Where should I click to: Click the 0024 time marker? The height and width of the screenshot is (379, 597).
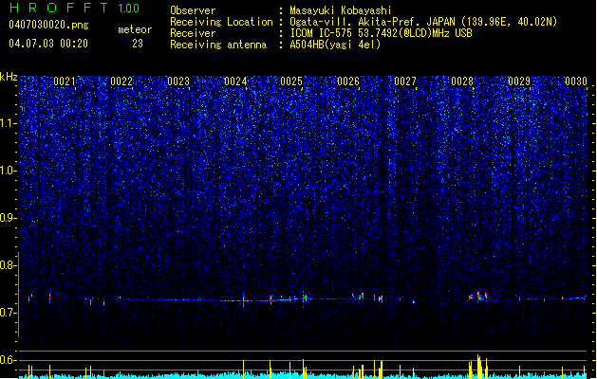[x=235, y=81]
